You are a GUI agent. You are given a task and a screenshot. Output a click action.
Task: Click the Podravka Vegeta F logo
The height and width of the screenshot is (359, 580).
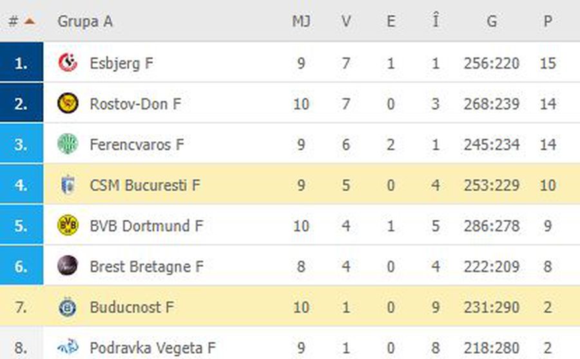(68, 347)
